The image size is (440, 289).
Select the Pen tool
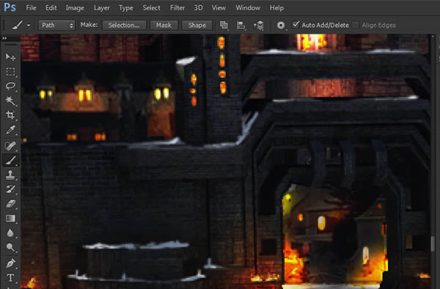point(11,264)
